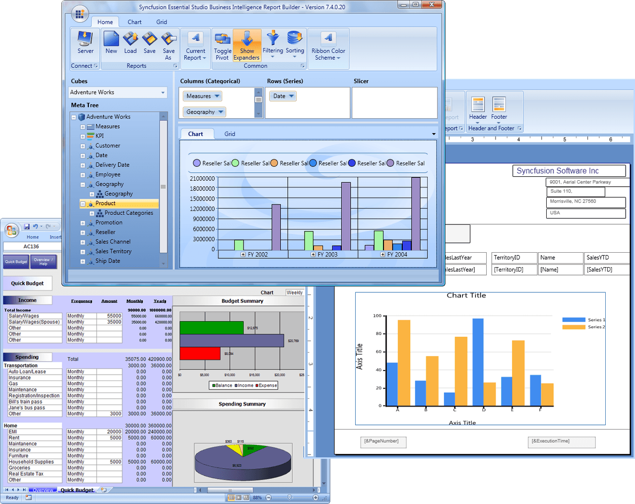Zoom out with Excel minus button
Screen dimensions: 635x504
(x=268, y=497)
